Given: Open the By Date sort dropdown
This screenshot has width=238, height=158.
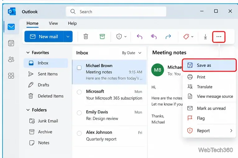Looking at the screenshot, I should 132,53.
